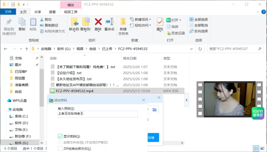Open 新建项目 dropdown
267x152 pixels.
[141, 20]
